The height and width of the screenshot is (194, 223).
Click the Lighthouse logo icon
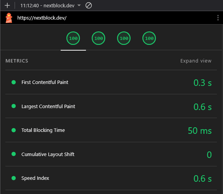9,18
